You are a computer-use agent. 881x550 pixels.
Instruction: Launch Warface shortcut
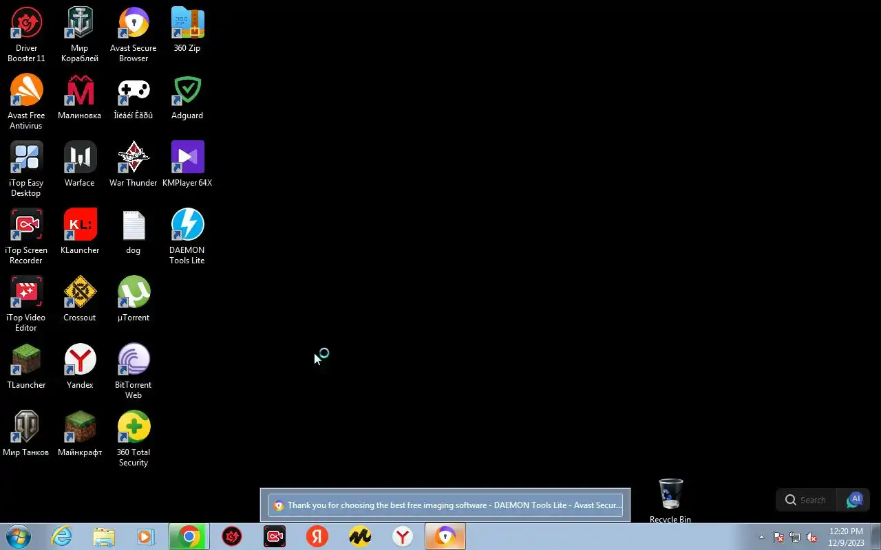point(80,164)
